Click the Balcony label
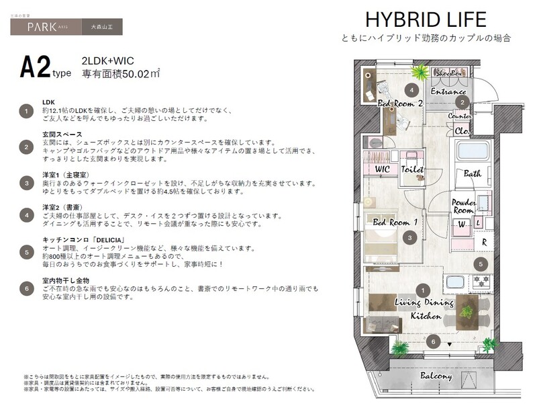Screen dimensions: 537x406 [x=436, y=376]
